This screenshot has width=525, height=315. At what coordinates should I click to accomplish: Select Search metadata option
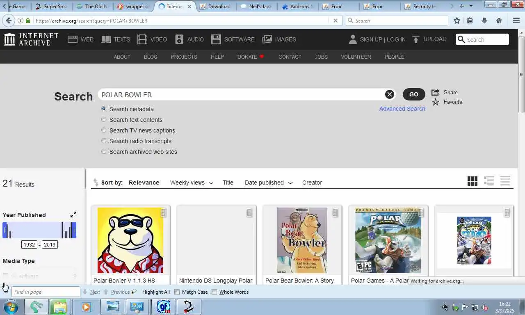[x=104, y=109]
